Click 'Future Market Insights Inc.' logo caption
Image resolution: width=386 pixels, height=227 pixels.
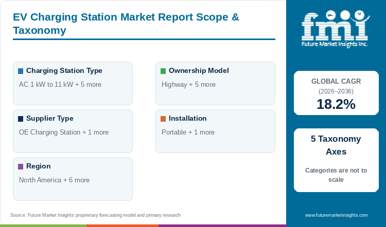[x=335, y=44]
